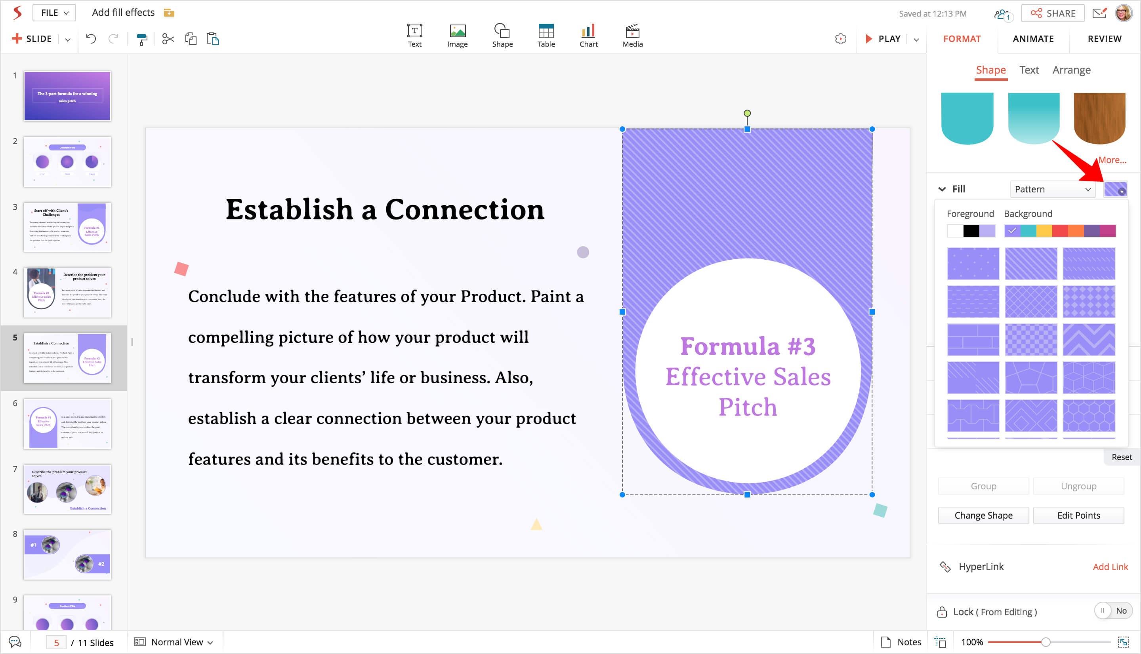Select slide 7 thumbnail

click(67, 489)
